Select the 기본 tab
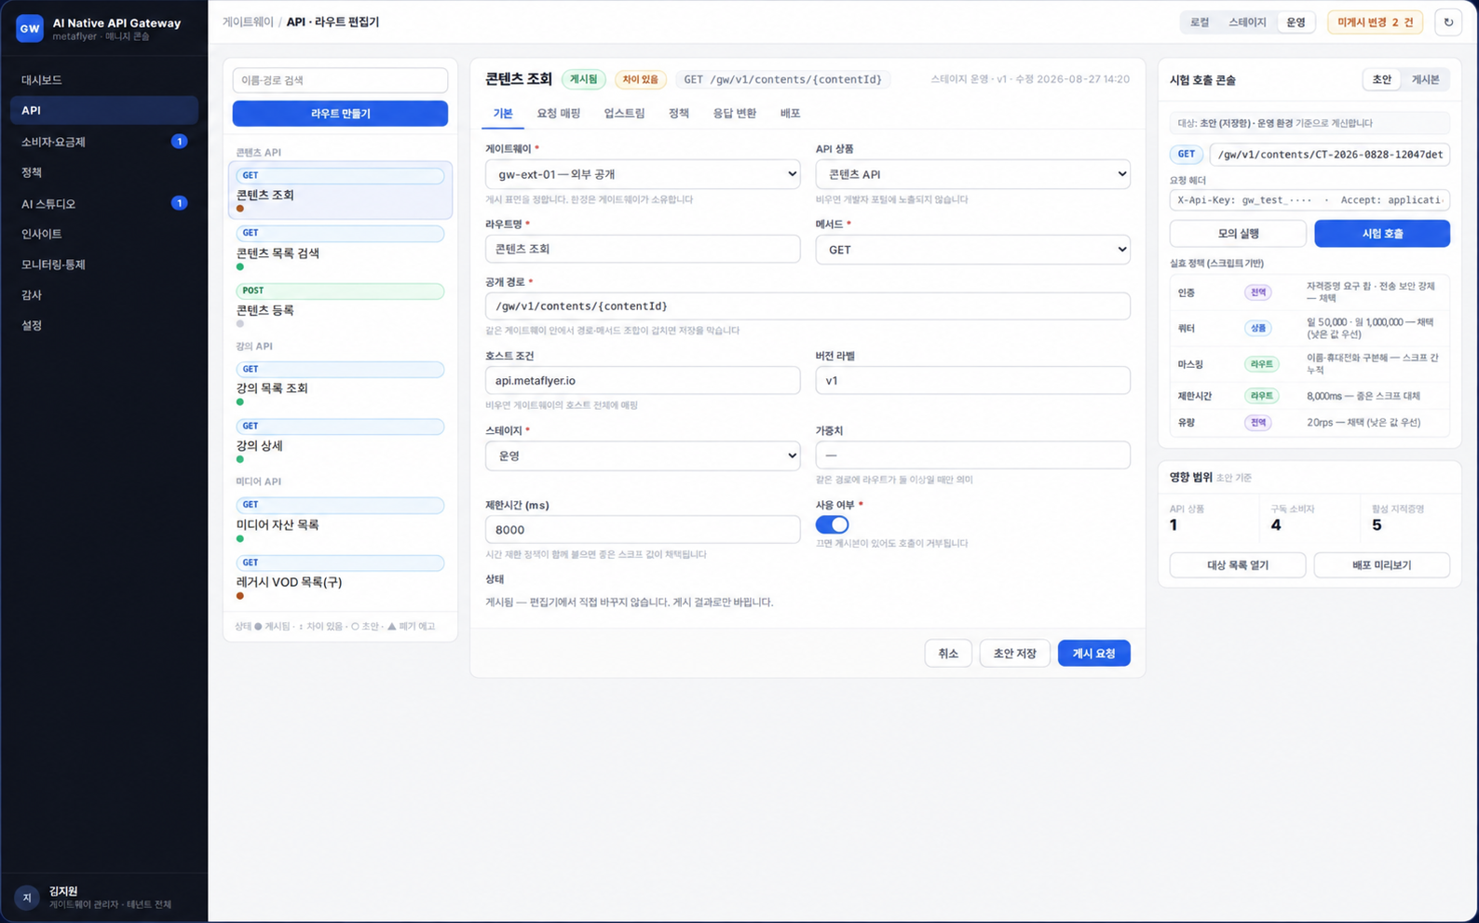The height and width of the screenshot is (923, 1479). click(503, 114)
